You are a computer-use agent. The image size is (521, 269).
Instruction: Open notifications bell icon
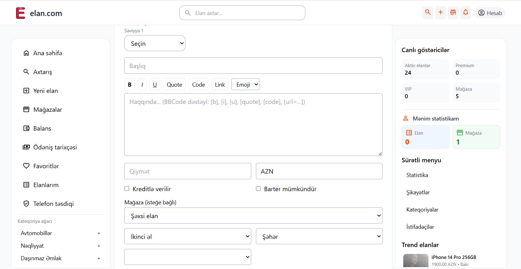coord(466,13)
